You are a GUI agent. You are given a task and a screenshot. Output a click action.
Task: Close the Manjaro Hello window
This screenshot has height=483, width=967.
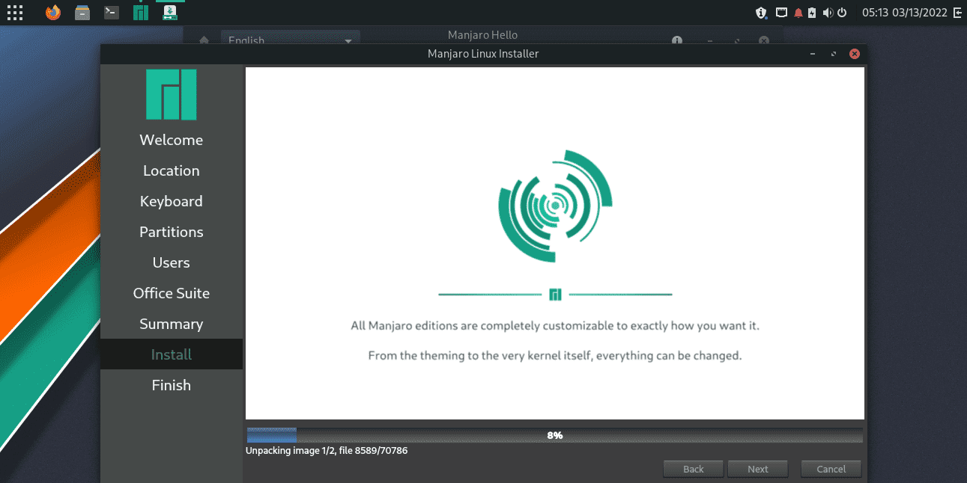763,41
